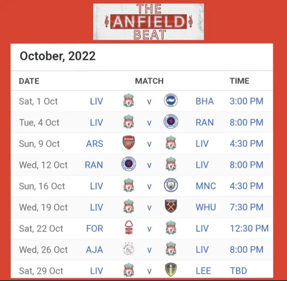Click the Leeds United crest icon
The height and width of the screenshot is (281, 287).
pyautogui.click(x=171, y=270)
